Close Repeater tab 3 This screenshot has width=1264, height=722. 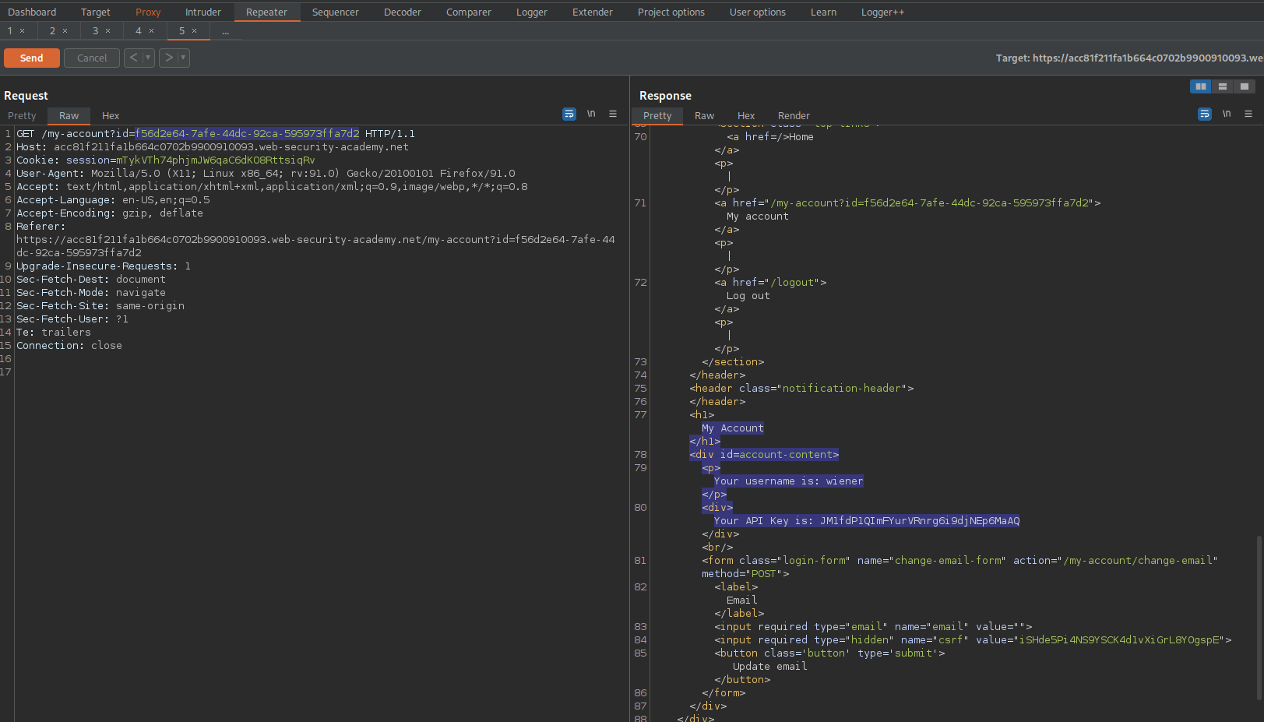pyautogui.click(x=108, y=31)
